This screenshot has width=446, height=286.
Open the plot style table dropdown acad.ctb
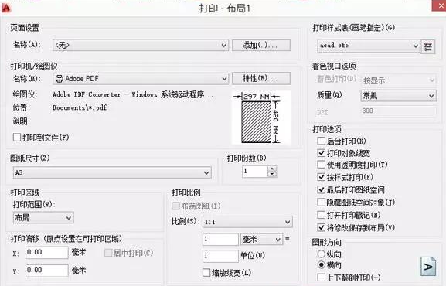(369, 46)
